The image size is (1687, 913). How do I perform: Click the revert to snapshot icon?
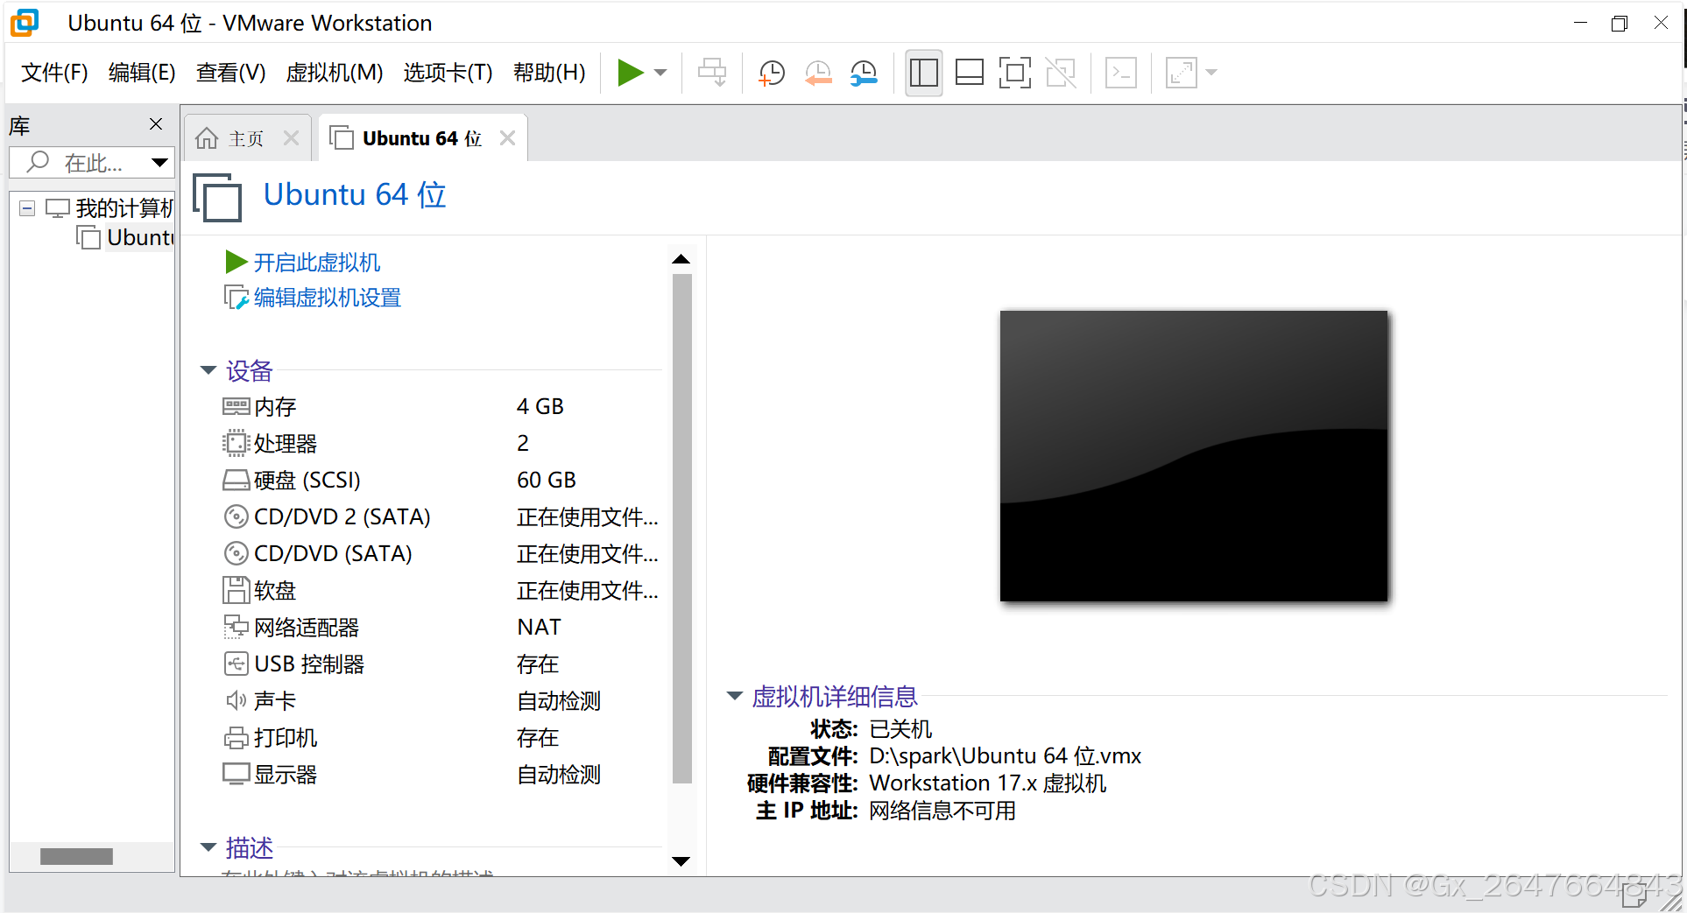[x=817, y=73]
